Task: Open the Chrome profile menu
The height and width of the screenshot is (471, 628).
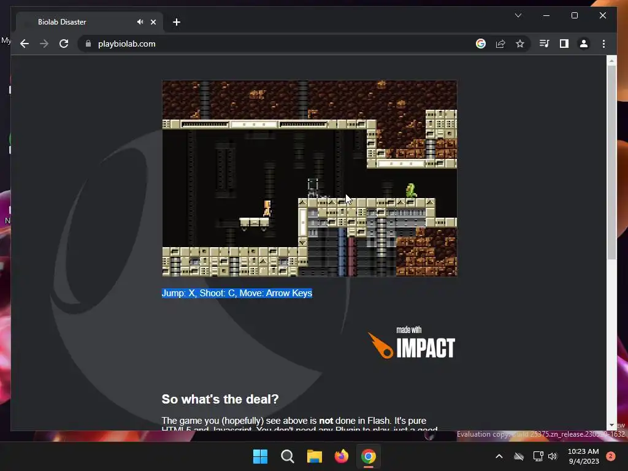Action: click(584, 44)
